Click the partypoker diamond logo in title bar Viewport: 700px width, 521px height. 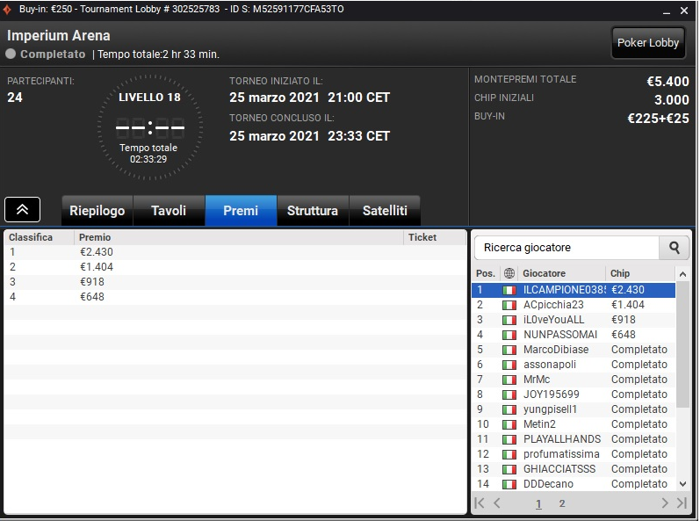(x=7, y=10)
